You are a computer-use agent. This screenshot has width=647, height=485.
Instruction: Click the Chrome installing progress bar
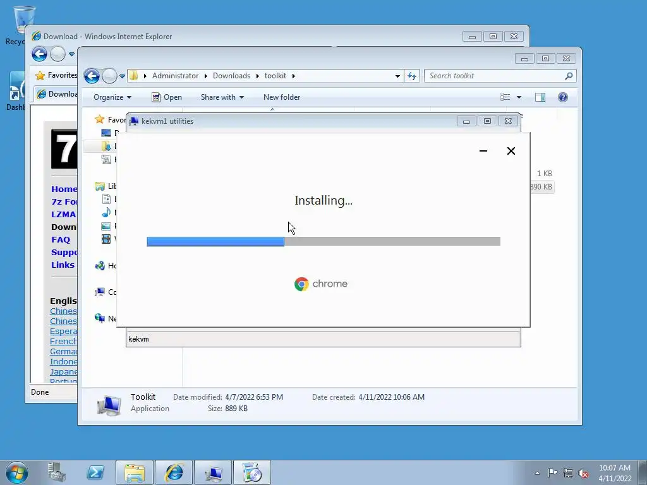click(x=323, y=242)
